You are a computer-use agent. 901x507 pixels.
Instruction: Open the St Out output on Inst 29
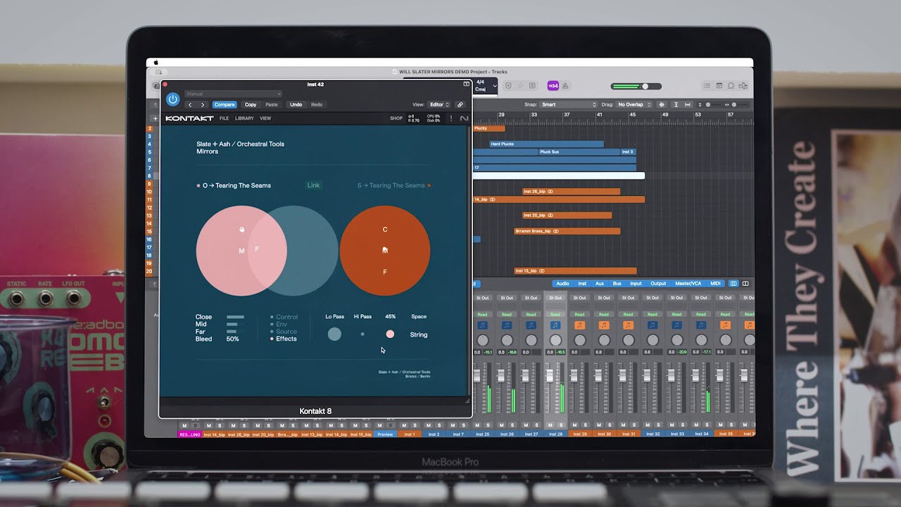pyautogui.click(x=579, y=298)
